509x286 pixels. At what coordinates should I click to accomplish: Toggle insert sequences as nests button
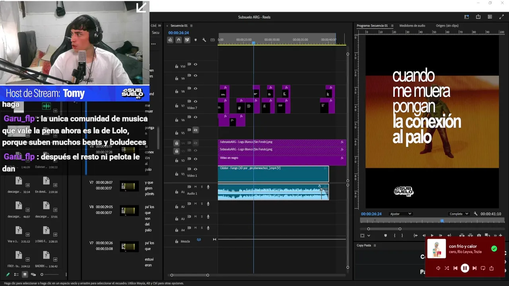pyautogui.click(x=170, y=40)
